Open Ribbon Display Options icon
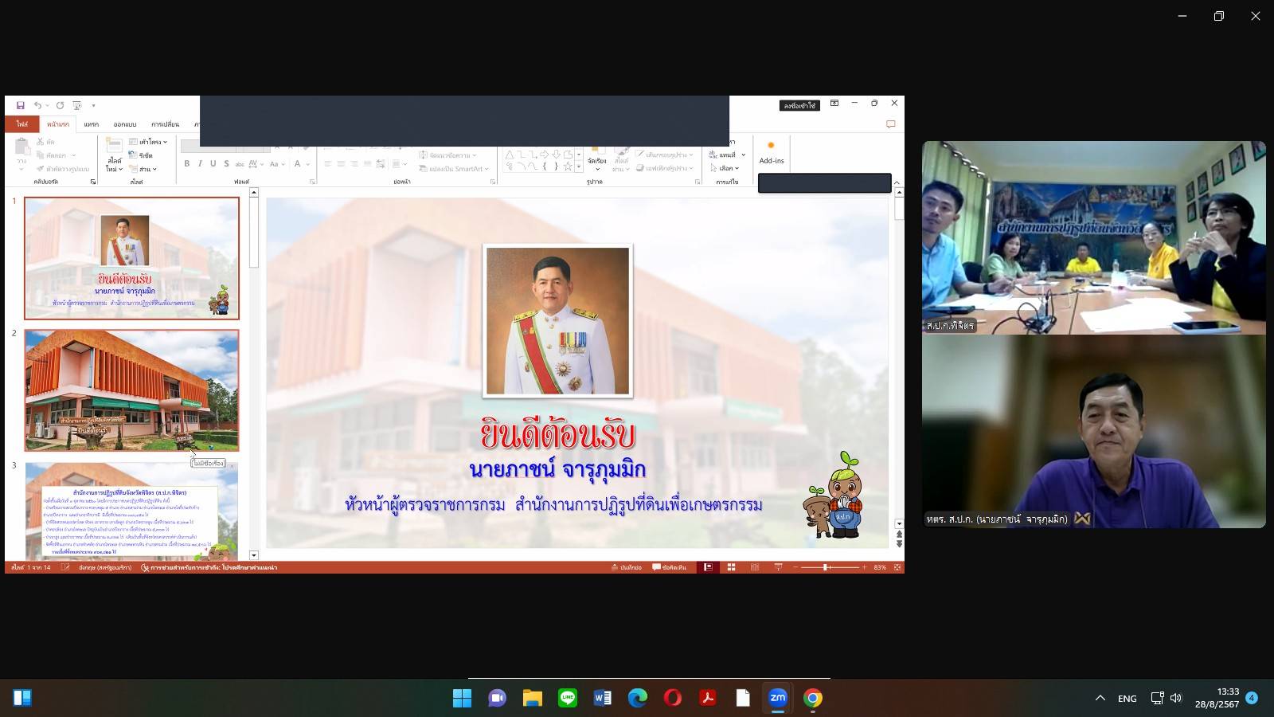The width and height of the screenshot is (1274, 717). coord(834,104)
